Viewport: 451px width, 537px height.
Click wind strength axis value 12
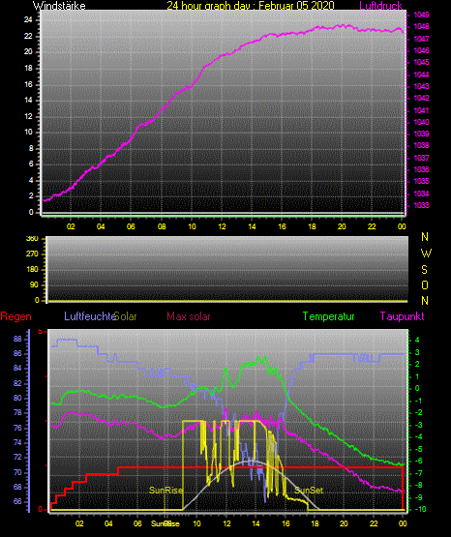pyautogui.click(x=28, y=116)
